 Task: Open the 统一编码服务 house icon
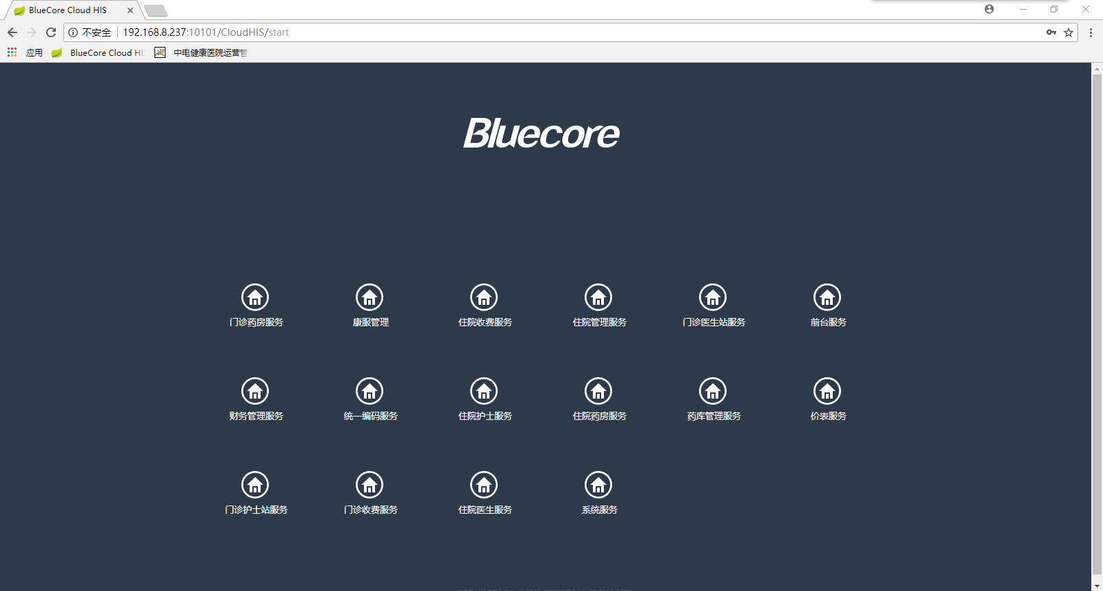click(370, 391)
